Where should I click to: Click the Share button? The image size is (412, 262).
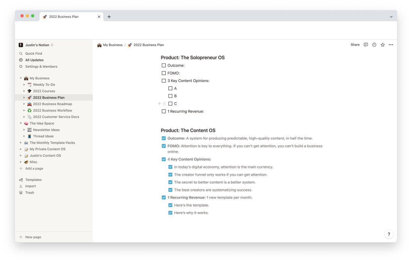coord(355,45)
